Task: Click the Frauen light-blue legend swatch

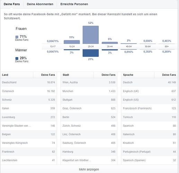Action: pyautogui.click(x=17, y=37)
